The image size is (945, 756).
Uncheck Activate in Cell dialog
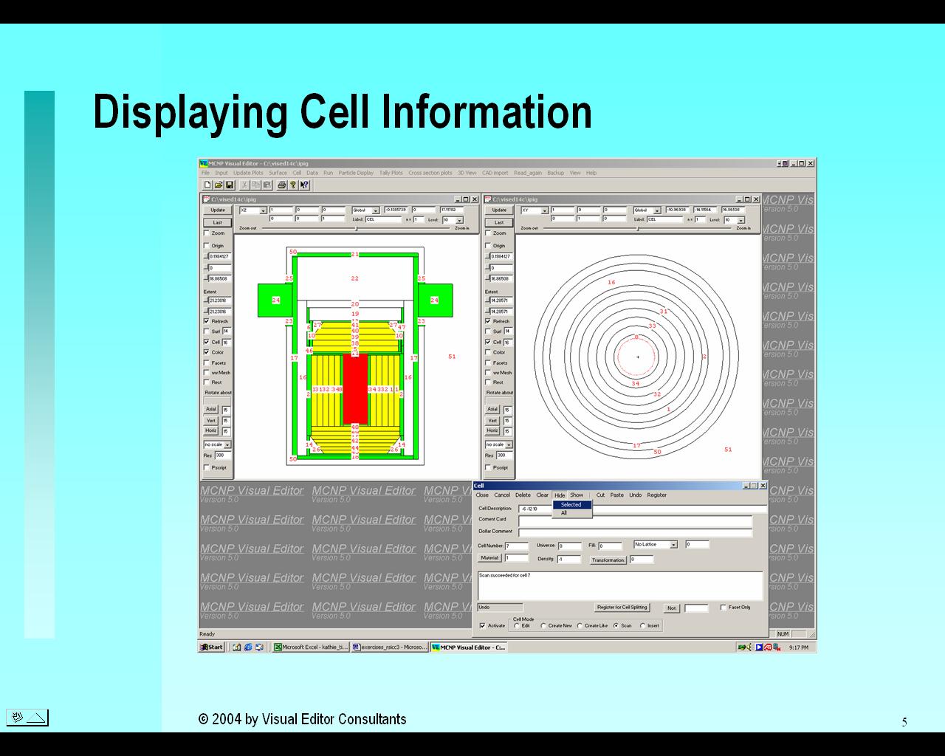click(483, 625)
